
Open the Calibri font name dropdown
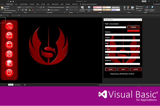tap(26, 7)
